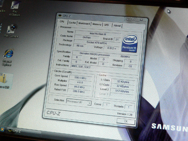Click the CPU-Z title bar icon

coord(60,16)
